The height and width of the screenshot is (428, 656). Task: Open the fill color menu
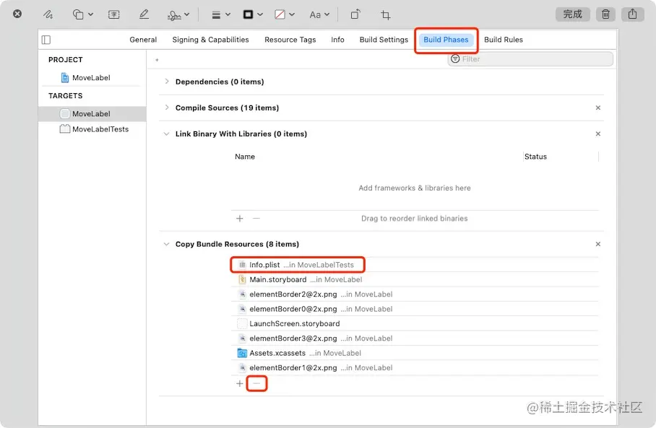pos(285,14)
